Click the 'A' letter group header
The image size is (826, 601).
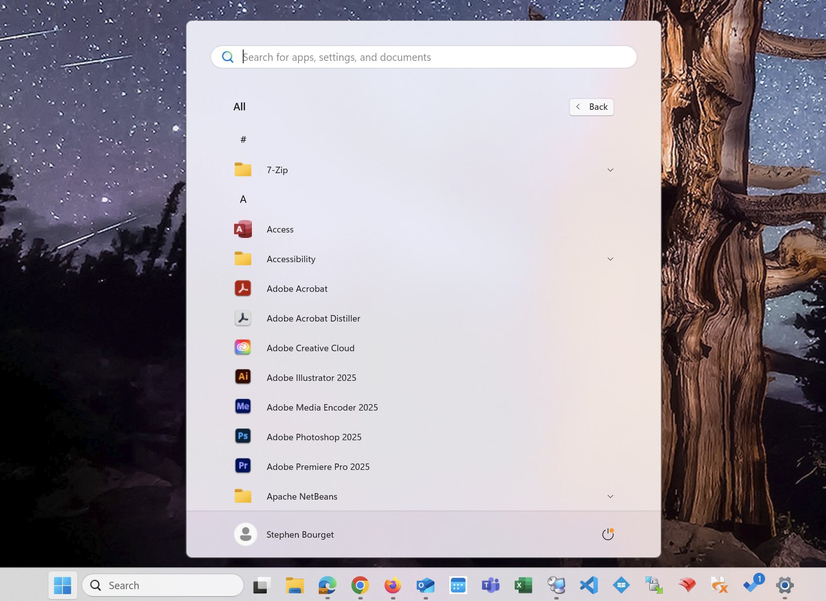(243, 199)
